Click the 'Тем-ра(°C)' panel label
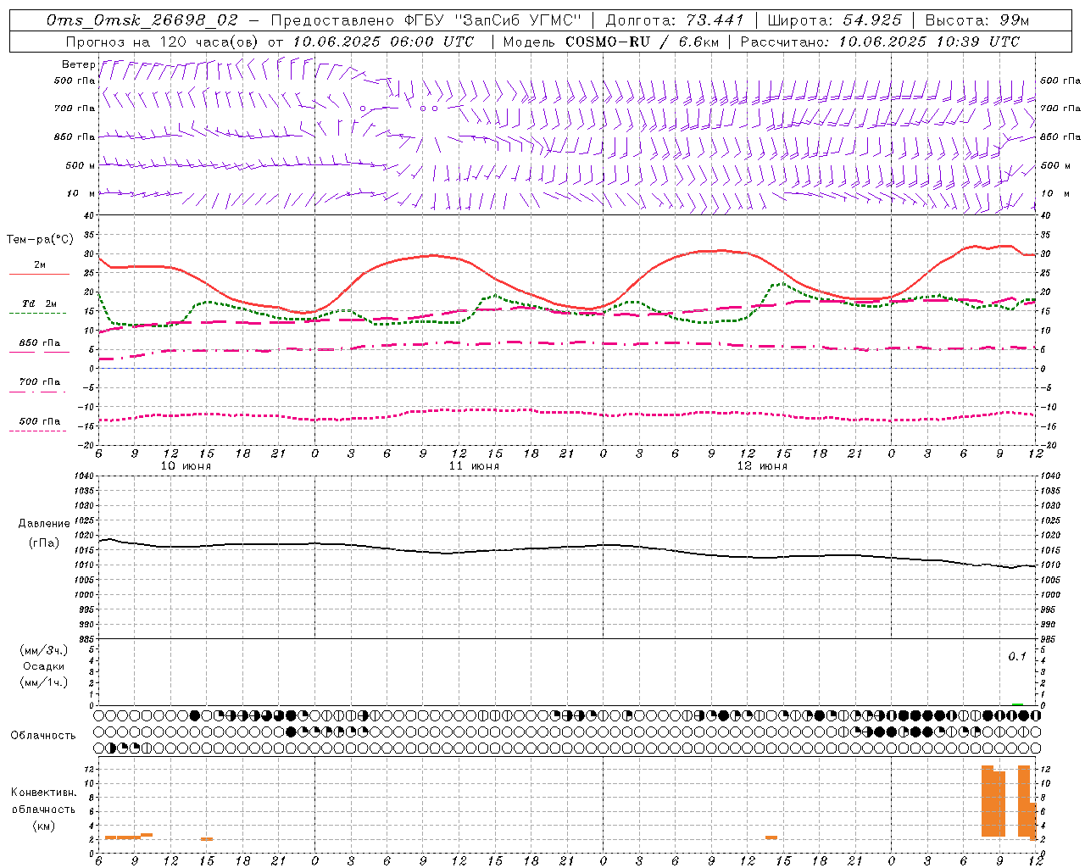 pyautogui.click(x=40, y=240)
